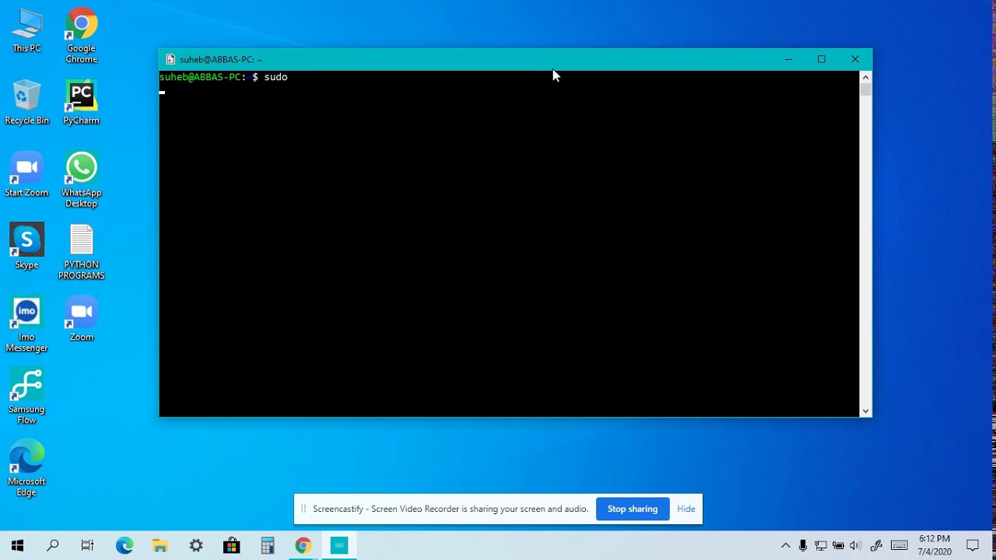Open Samsung Flow shortcut

(26, 397)
